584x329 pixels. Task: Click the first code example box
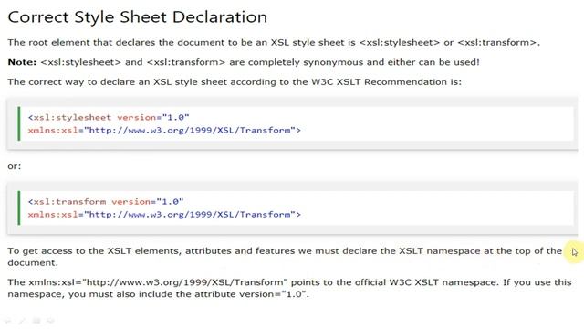pos(292,123)
